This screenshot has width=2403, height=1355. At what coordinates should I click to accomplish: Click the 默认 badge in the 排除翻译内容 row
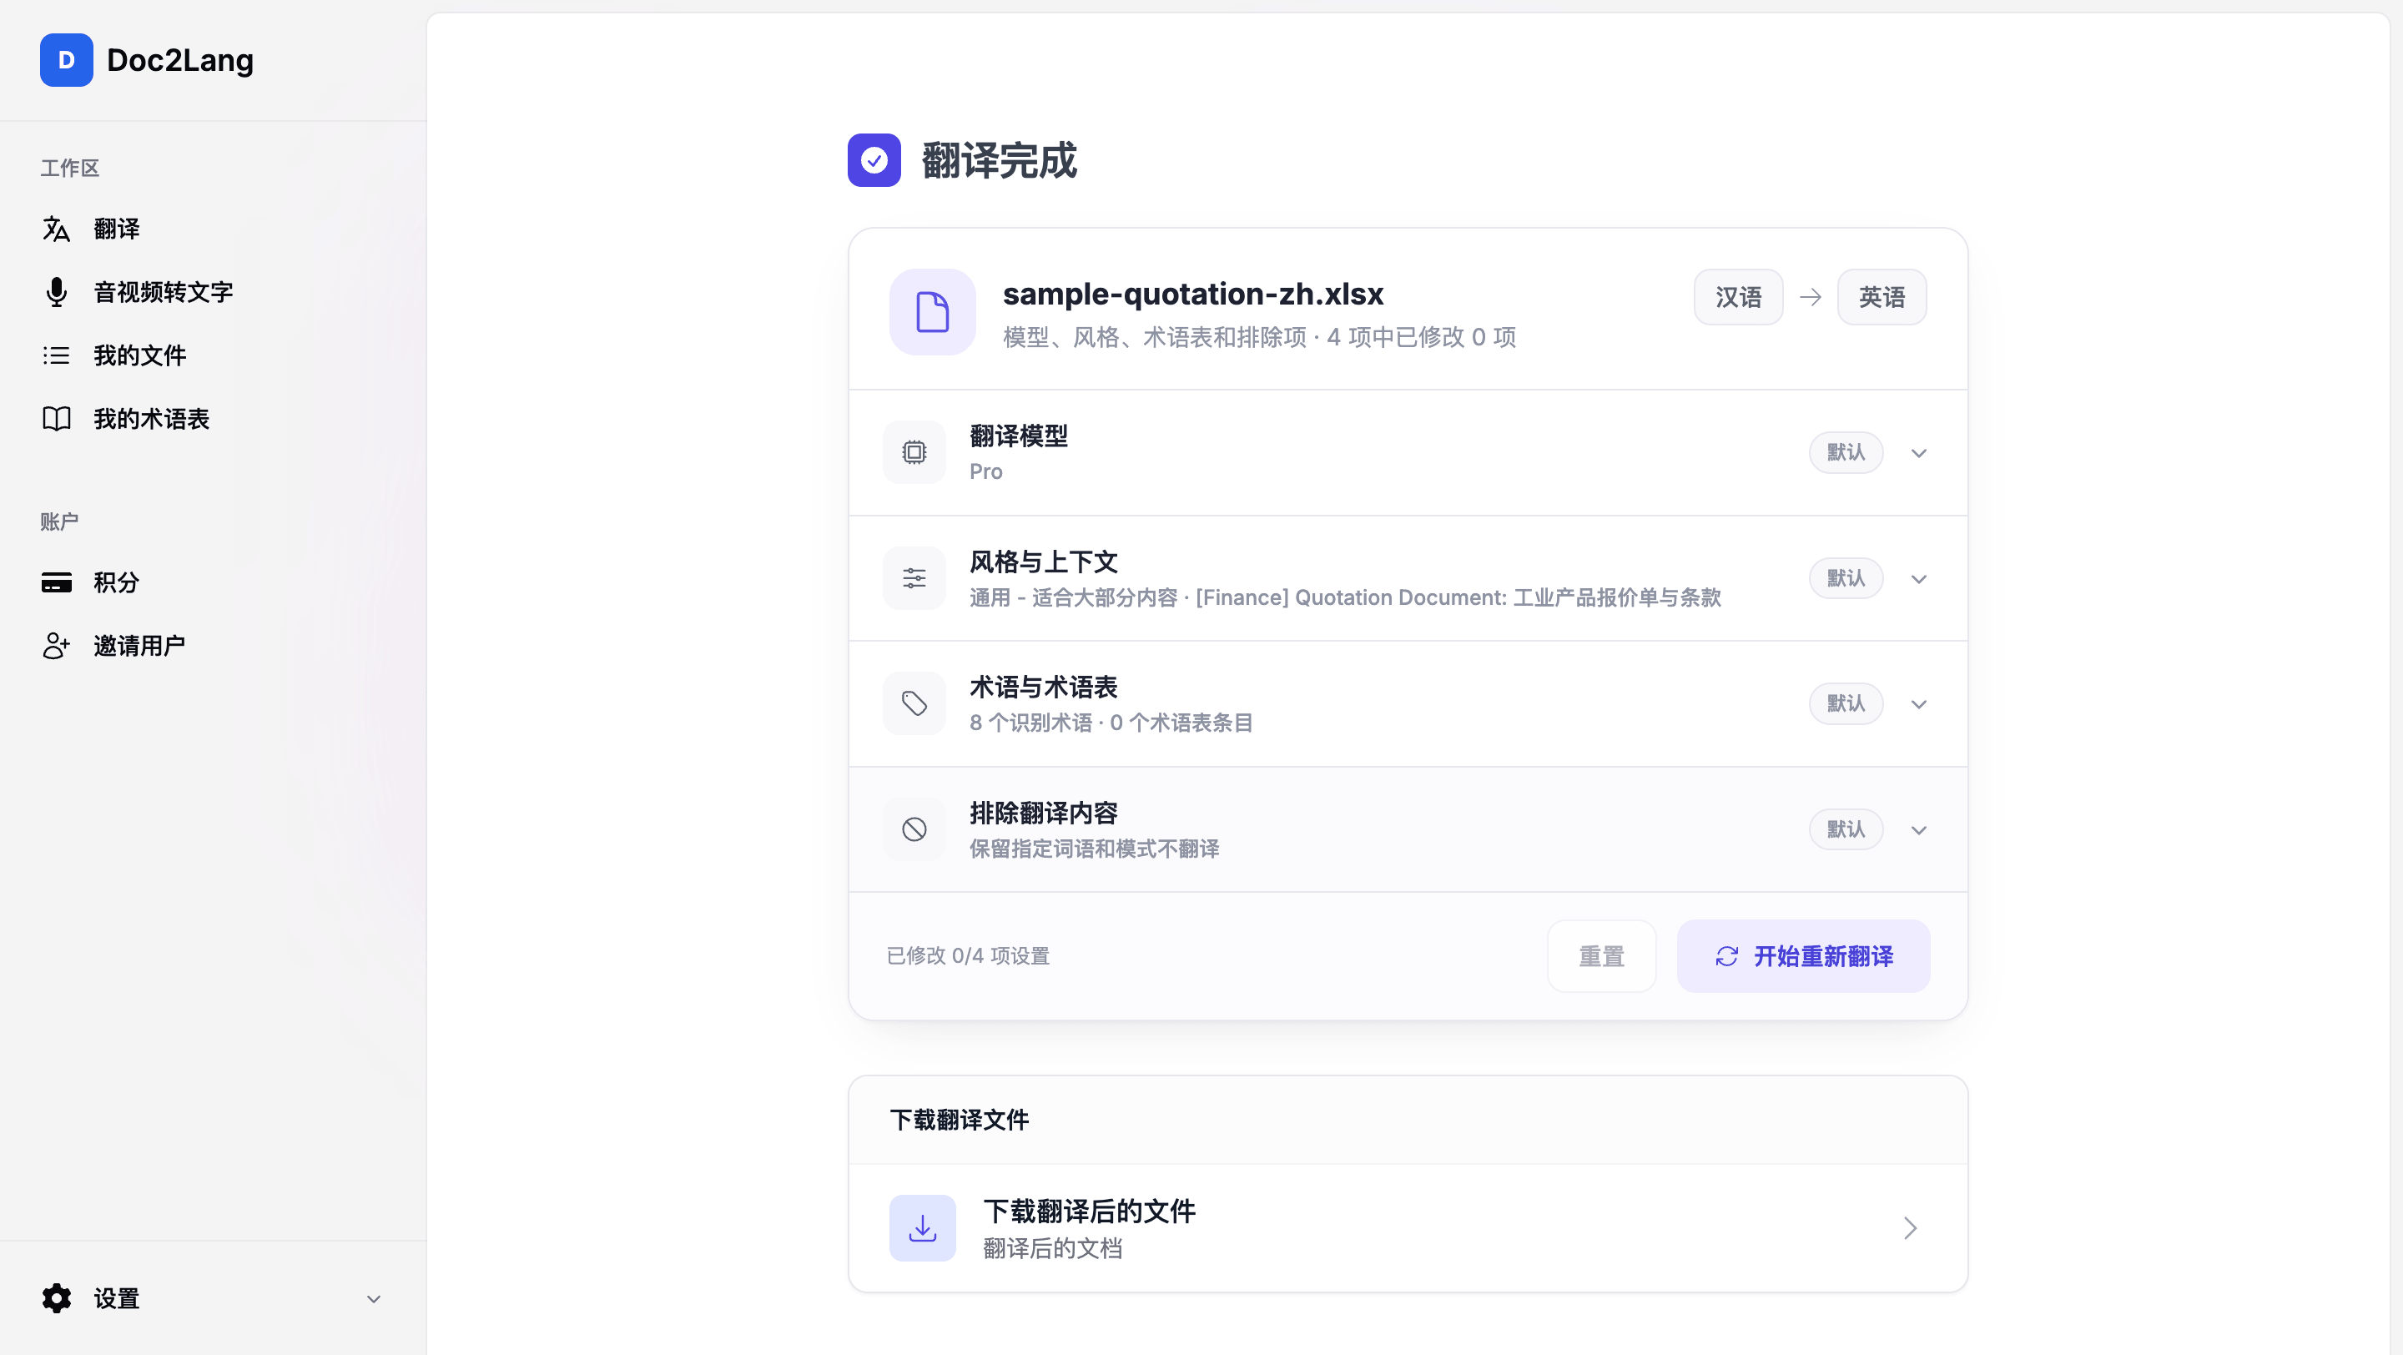pos(1846,829)
